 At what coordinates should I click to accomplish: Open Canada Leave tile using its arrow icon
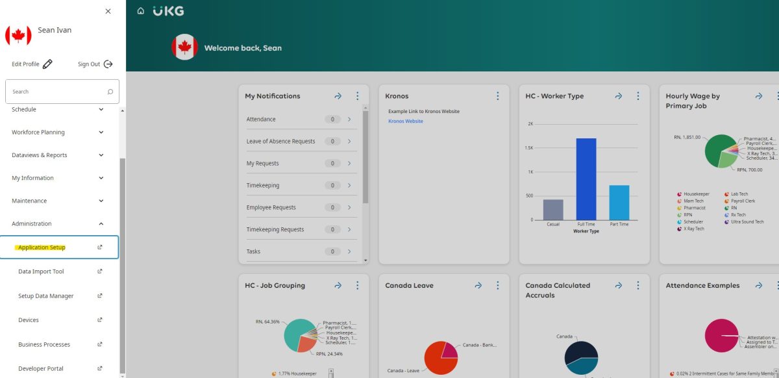[x=478, y=285]
